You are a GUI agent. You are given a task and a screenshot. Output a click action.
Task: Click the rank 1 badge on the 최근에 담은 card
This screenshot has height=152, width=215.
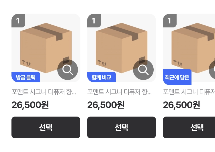pyautogui.click(x=170, y=21)
